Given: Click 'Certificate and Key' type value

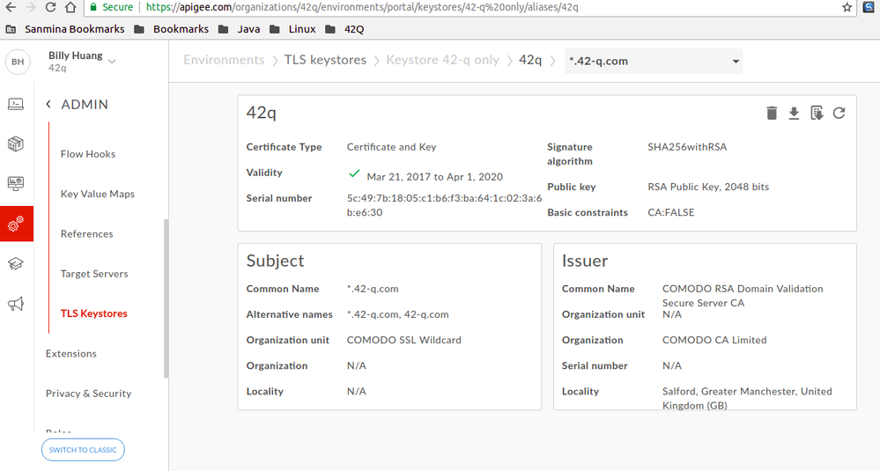Looking at the screenshot, I should pos(392,147).
